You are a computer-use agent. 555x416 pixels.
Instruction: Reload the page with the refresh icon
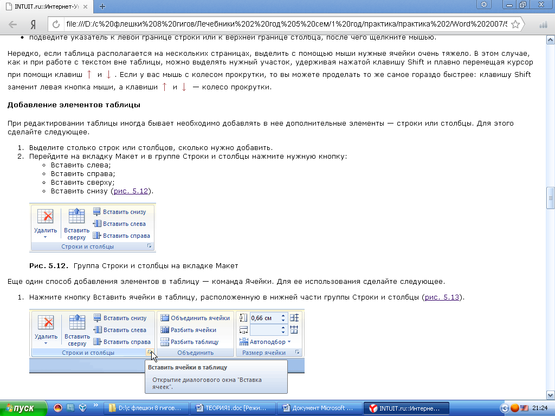[x=56, y=24]
